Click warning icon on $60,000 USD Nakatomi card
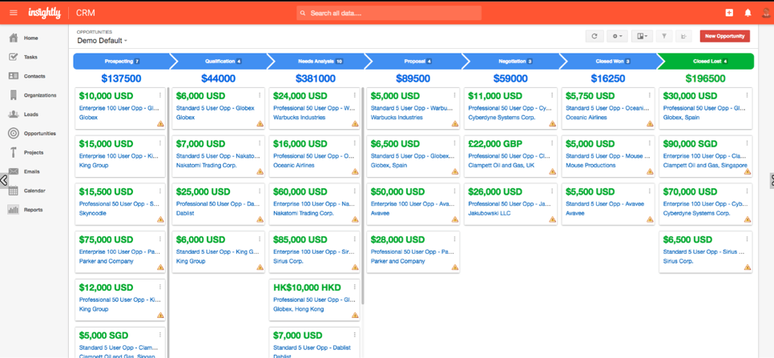The image size is (774, 358). (355, 219)
